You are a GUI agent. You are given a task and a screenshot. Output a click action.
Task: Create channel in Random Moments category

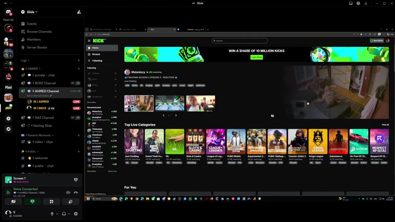point(79,135)
